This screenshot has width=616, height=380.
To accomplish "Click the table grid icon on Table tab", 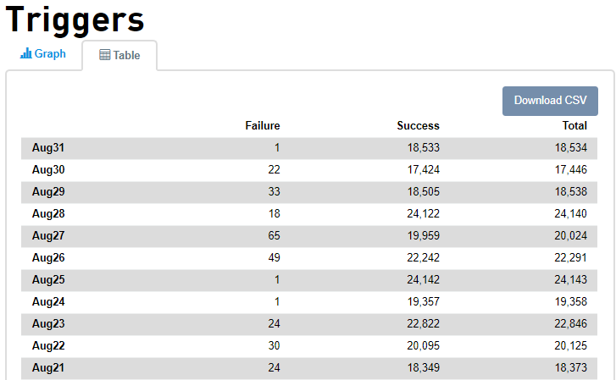I will tap(105, 56).
